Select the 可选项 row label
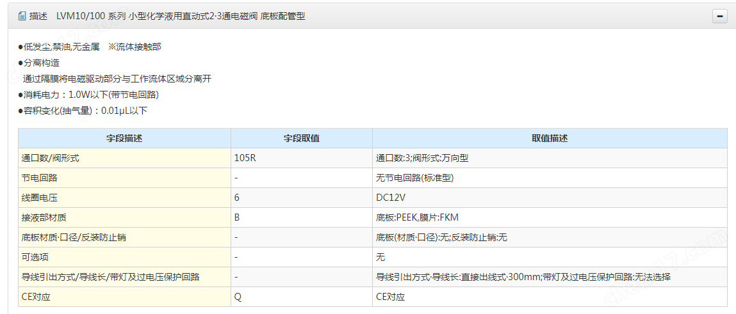Image resolution: width=736 pixels, height=314 pixels. tap(124, 257)
